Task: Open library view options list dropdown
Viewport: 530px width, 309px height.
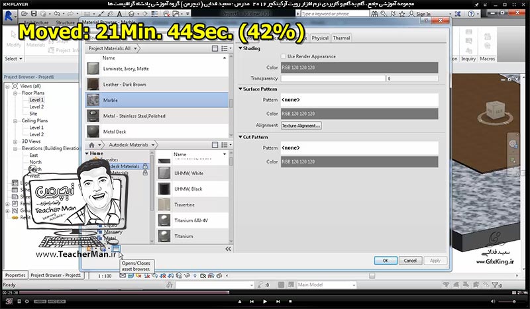Action: click(x=226, y=145)
